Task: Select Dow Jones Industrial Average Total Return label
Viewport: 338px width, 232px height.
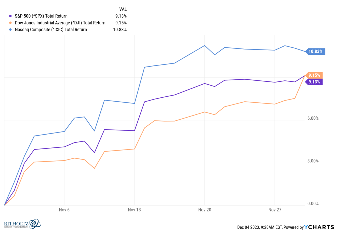Action: 59,23
